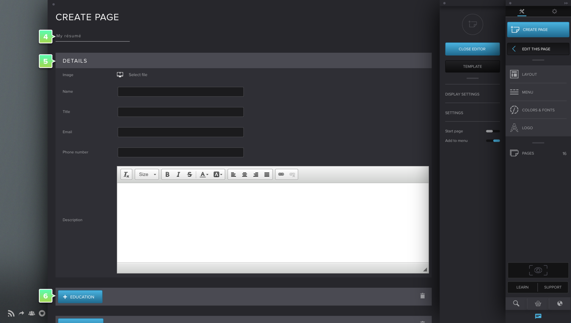Go back via Edit This Page
Viewport: 571px width, 323px height.
coord(538,49)
